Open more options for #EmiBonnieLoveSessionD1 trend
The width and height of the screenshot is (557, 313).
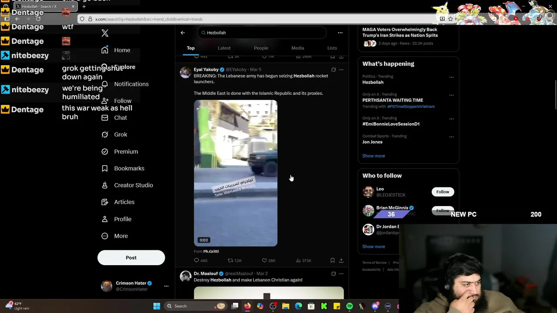pos(451,119)
